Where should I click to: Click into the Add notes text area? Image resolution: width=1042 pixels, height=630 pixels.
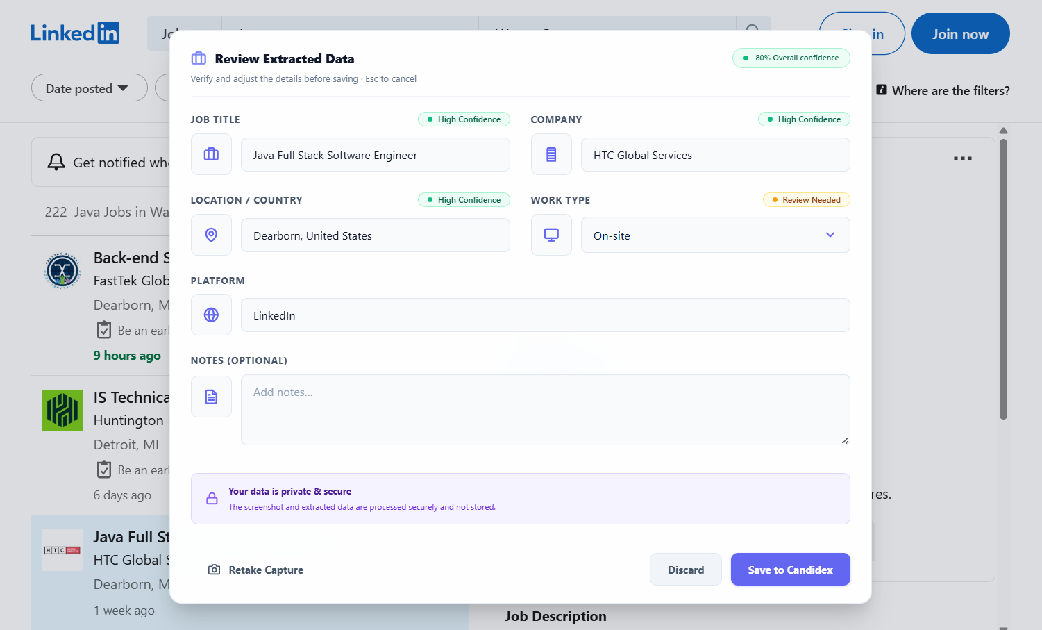545,410
